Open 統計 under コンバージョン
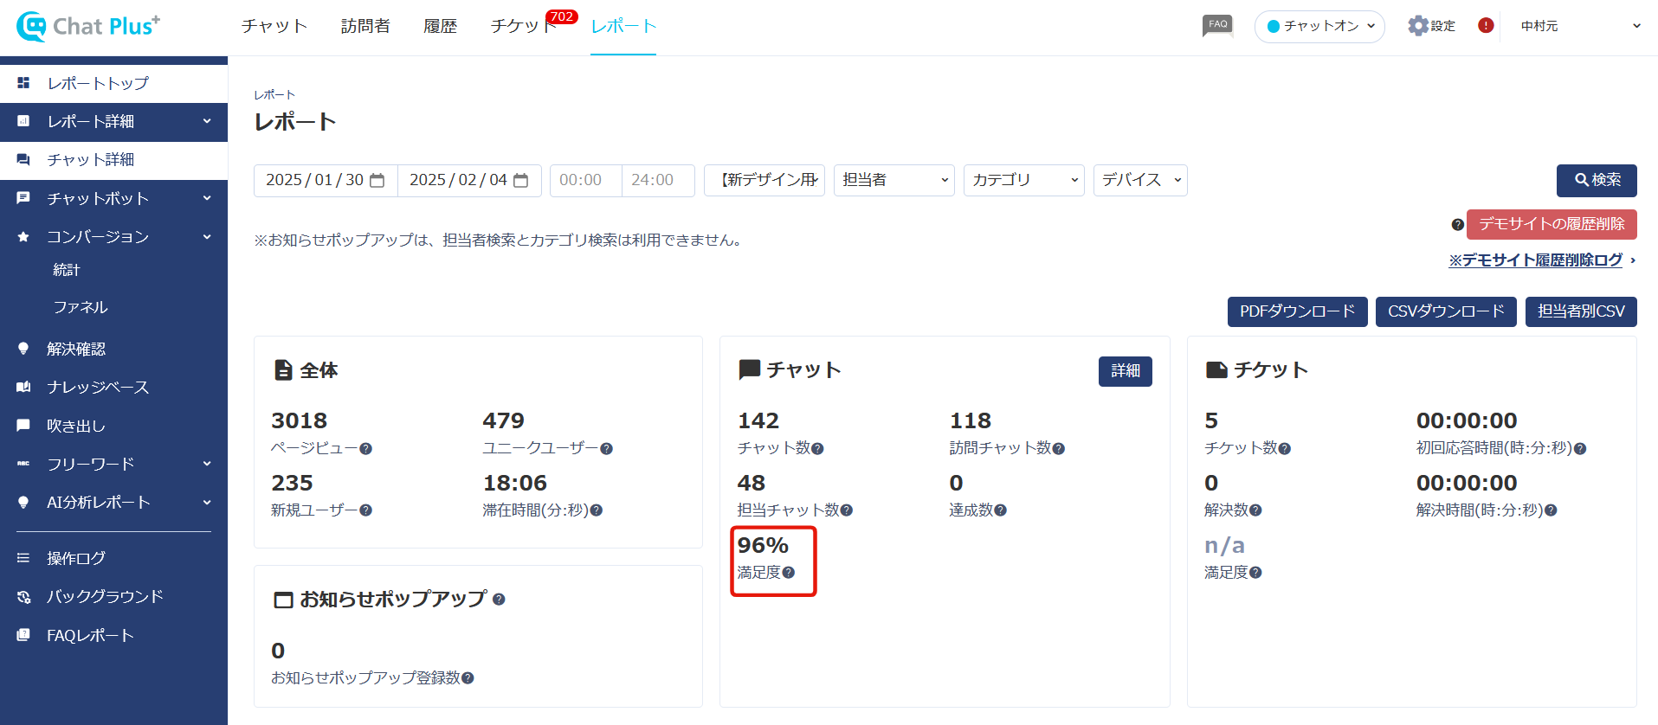This screenshot has height=725, width=1658. pos(67,270)
